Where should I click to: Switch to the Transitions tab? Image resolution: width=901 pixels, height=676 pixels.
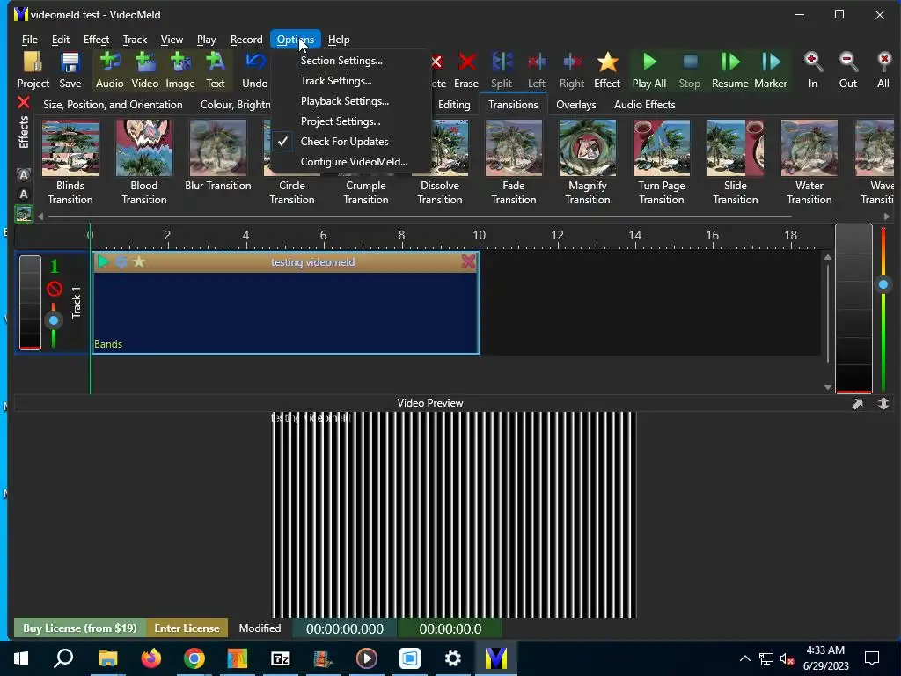pos(513,105)
